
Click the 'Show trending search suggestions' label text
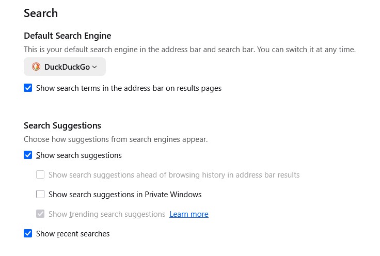pos(107,214)
